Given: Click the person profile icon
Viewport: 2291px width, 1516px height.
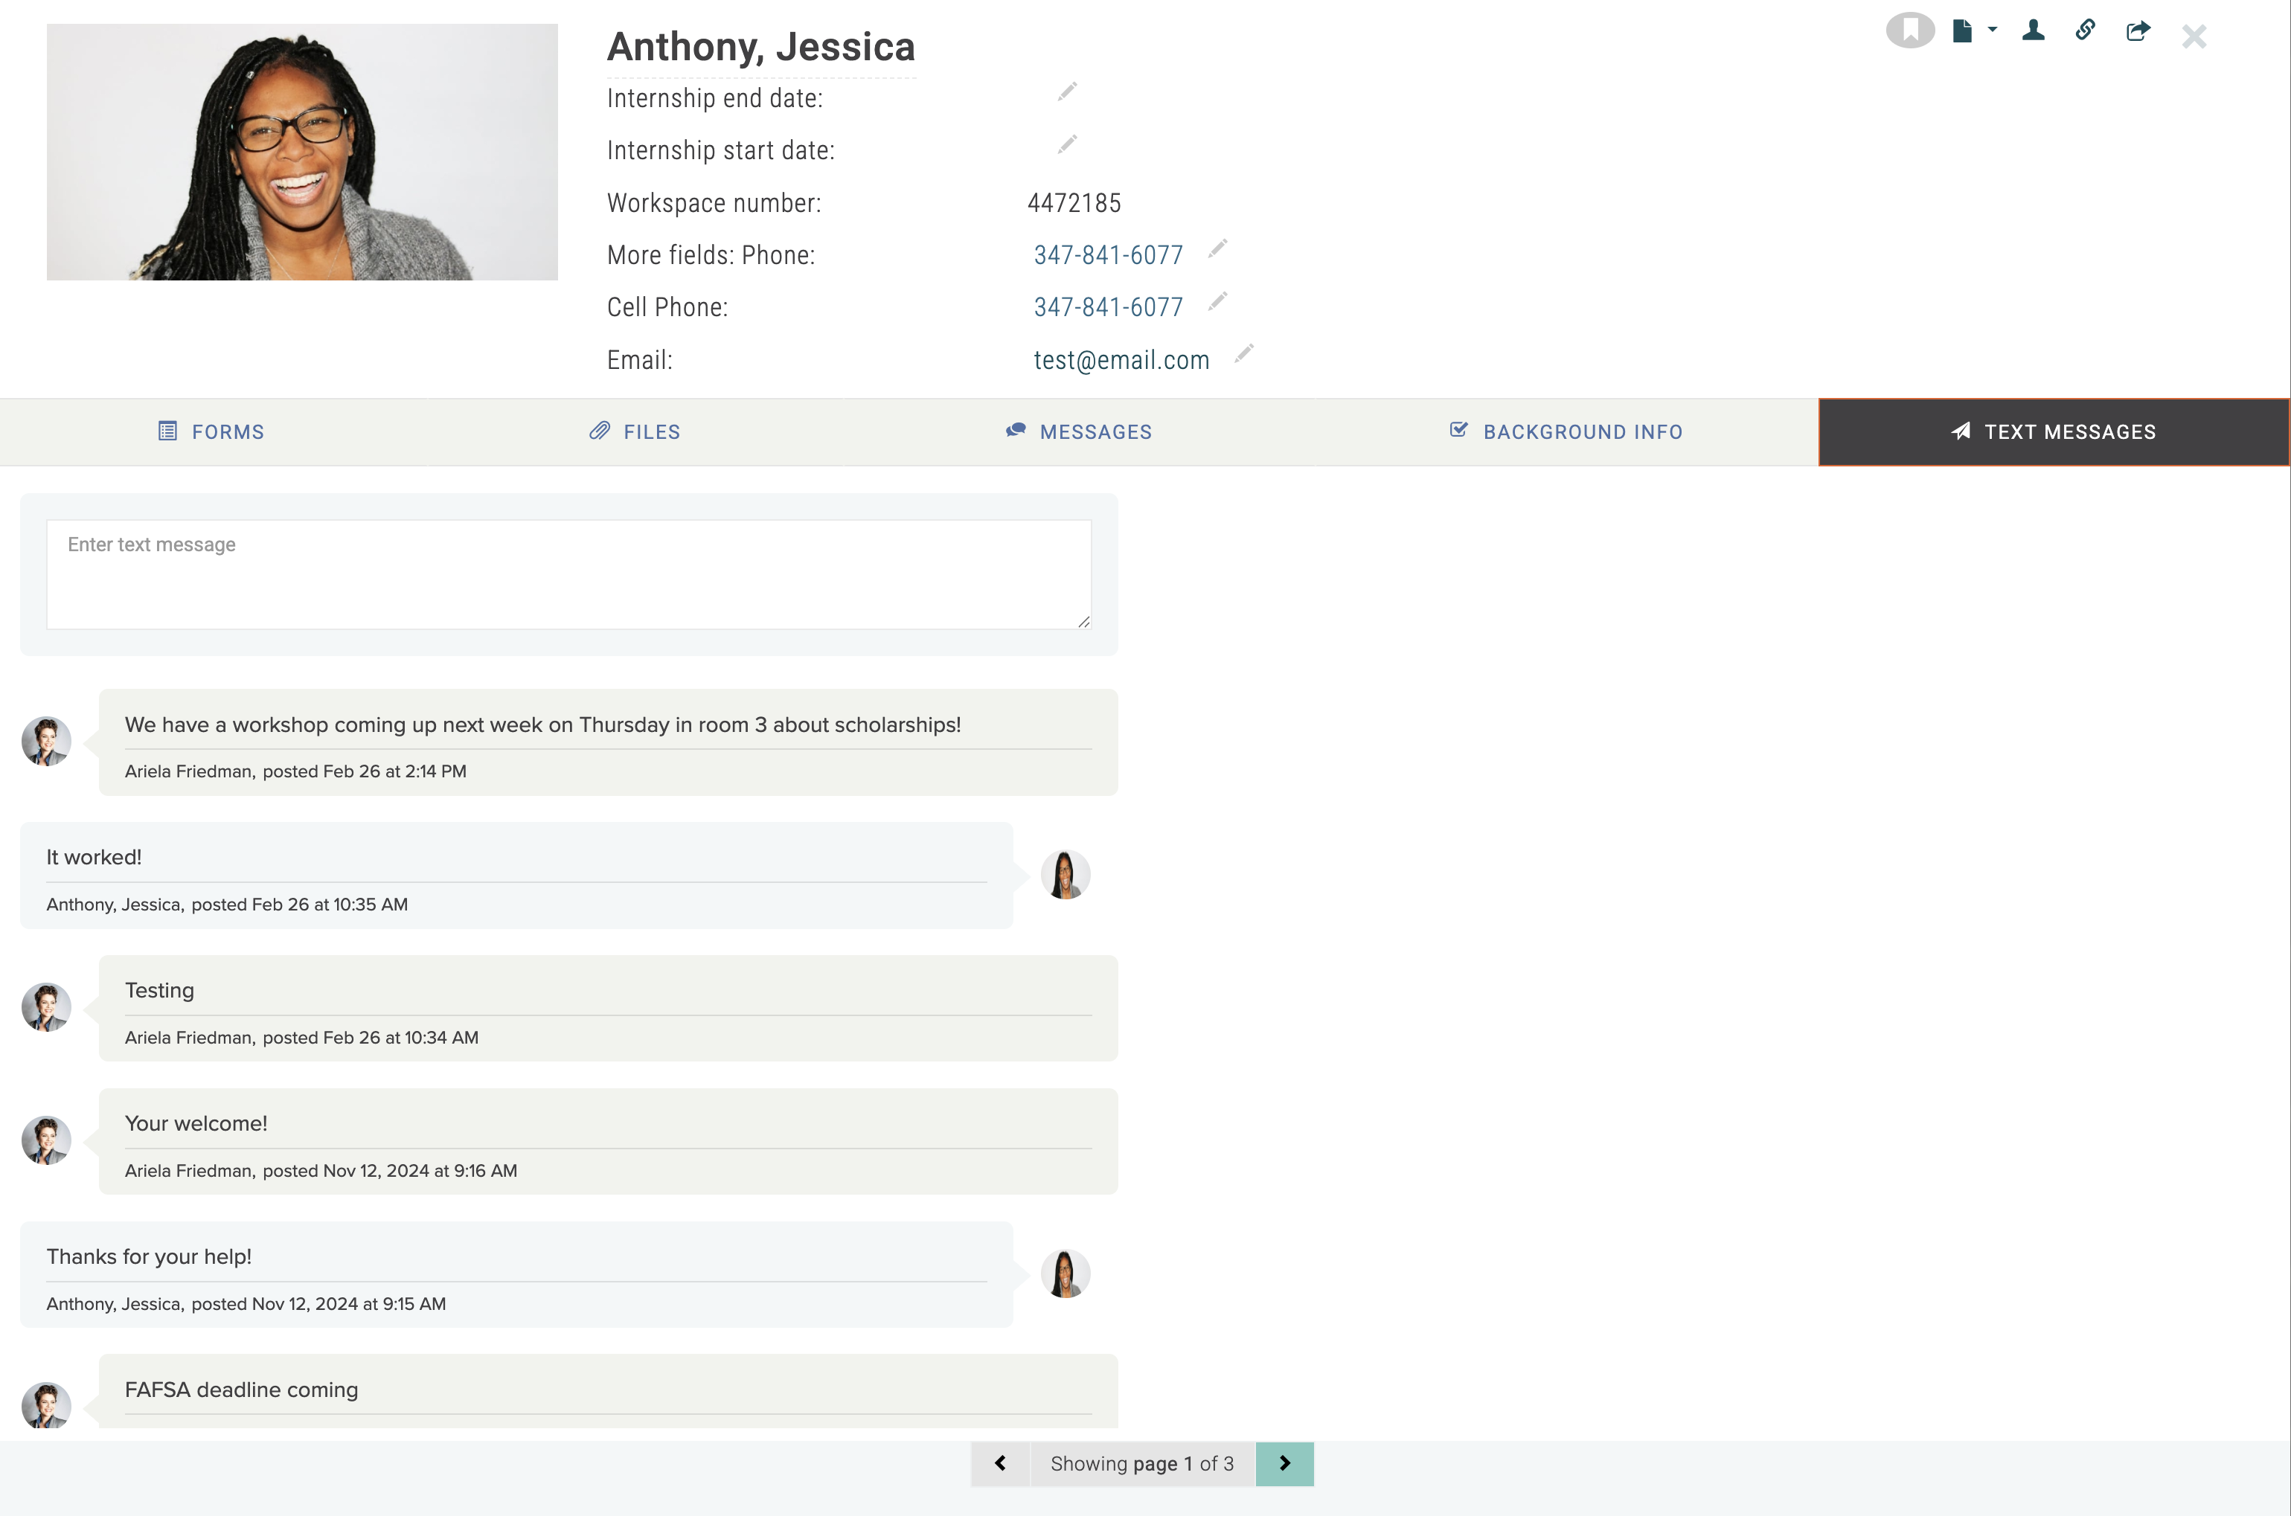Looking at the screenshot, I should pos(2033,31).
